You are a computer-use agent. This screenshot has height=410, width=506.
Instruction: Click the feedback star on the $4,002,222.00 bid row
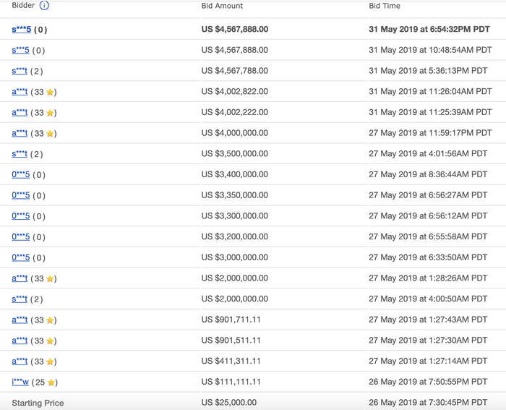tap(51, 113)
